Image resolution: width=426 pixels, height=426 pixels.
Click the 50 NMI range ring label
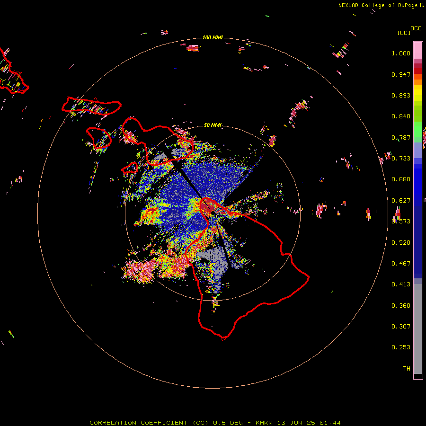click(213, 125)
